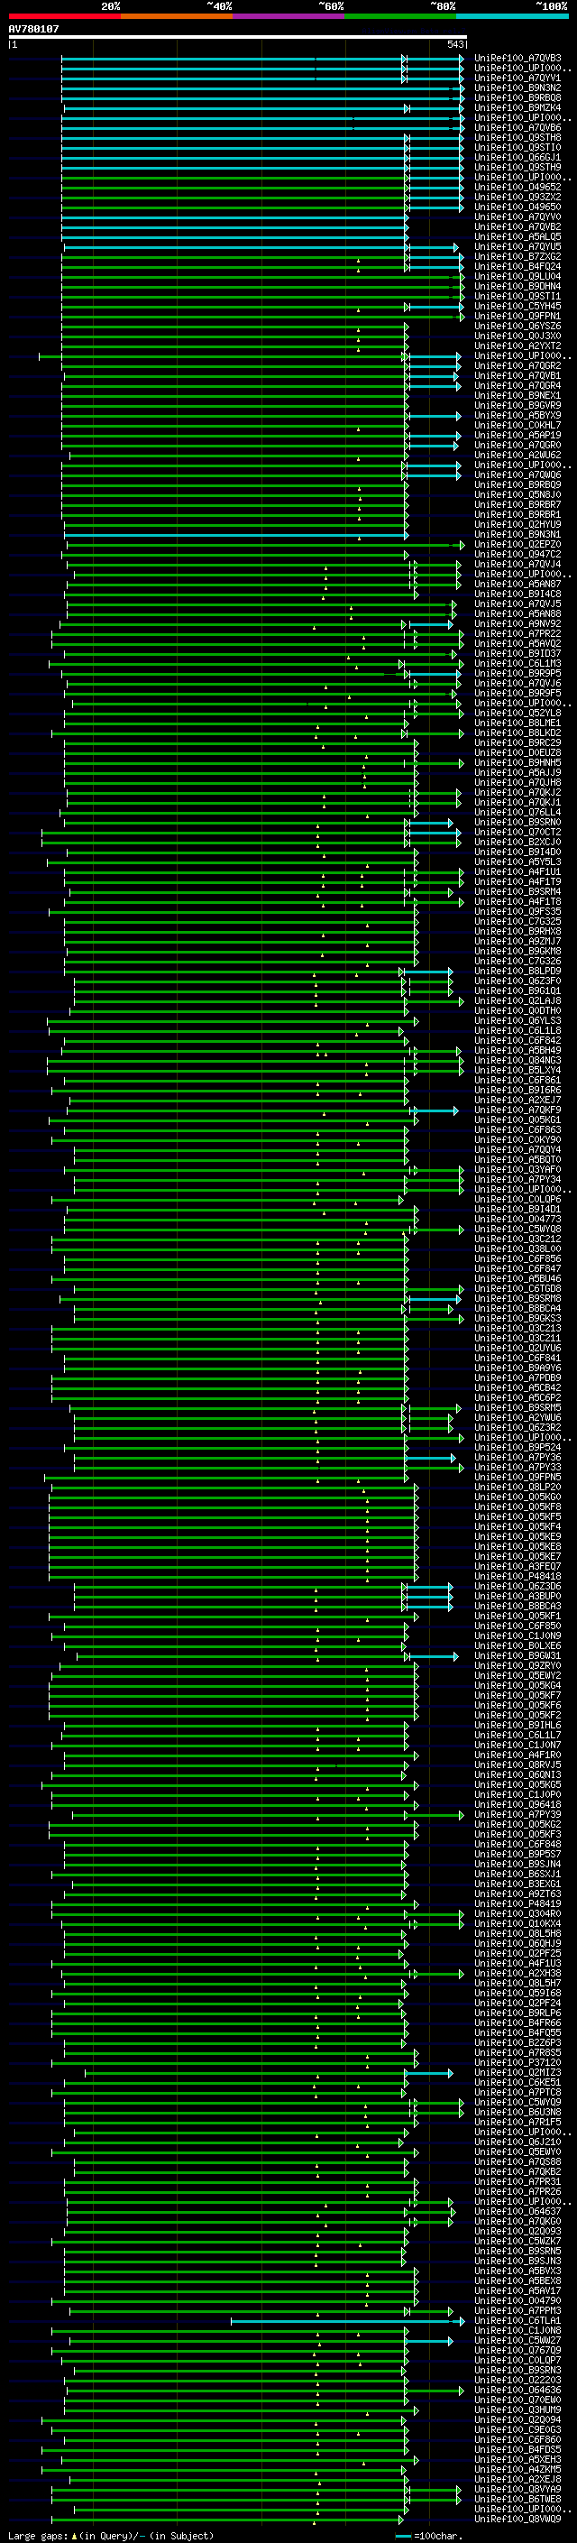The width and height of the screenshot is (577, 2543).
Task: Select the UniRef100_A5ALQ5 label
Action: tap(517, 237)
